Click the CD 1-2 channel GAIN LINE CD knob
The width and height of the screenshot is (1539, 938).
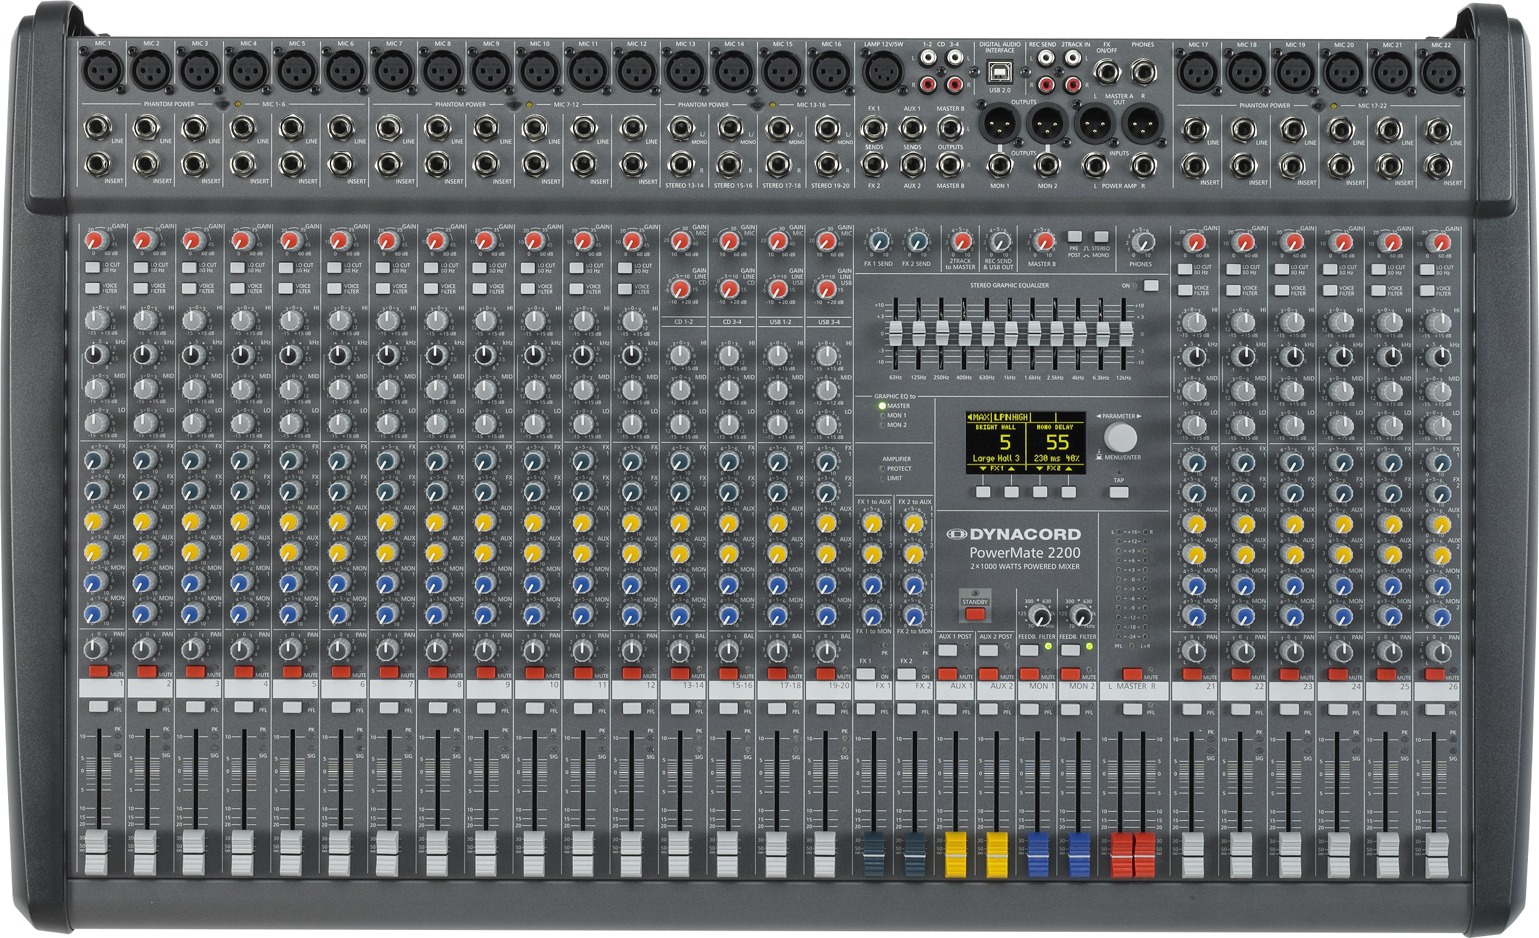680,289
